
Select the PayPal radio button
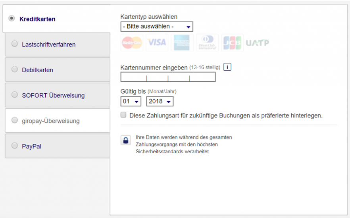(x=15, y=146)
